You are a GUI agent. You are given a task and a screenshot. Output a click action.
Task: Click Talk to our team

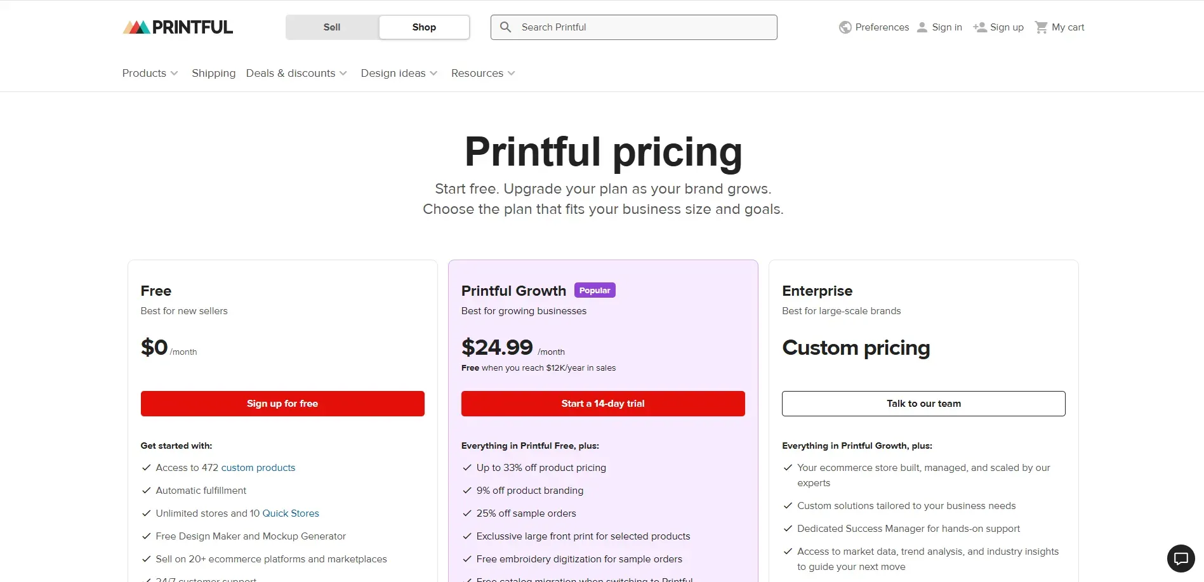click(923, 403)
